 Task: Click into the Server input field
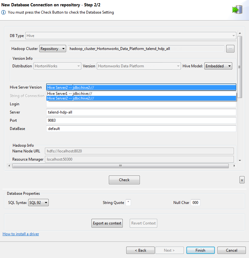(141, 112)
